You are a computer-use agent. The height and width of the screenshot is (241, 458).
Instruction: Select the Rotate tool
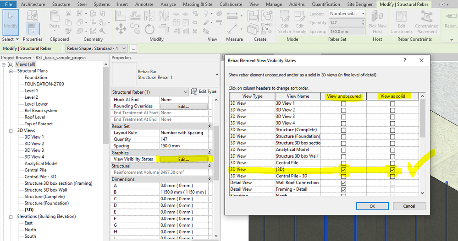(x=149, y=29)
